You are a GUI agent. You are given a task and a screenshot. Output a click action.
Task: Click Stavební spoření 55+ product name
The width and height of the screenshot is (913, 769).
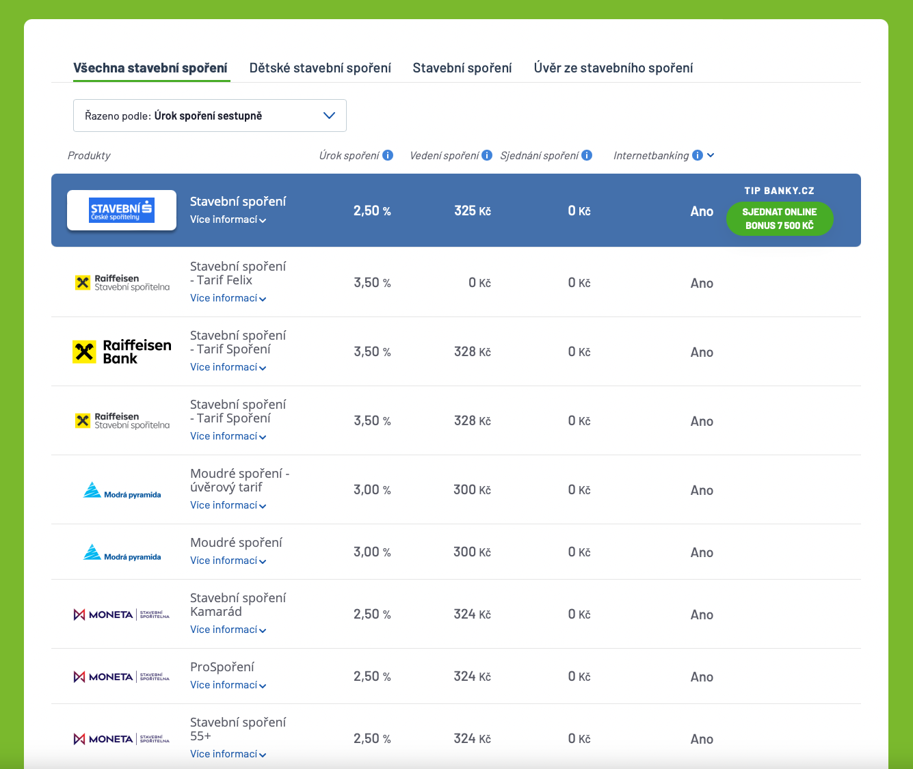[237, 729]
